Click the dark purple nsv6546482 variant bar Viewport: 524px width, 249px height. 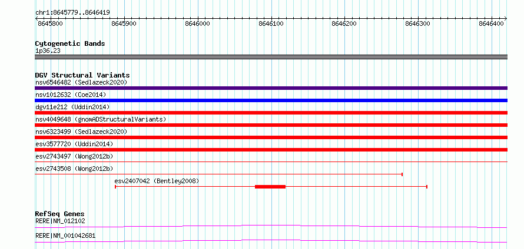pos(271,88)
